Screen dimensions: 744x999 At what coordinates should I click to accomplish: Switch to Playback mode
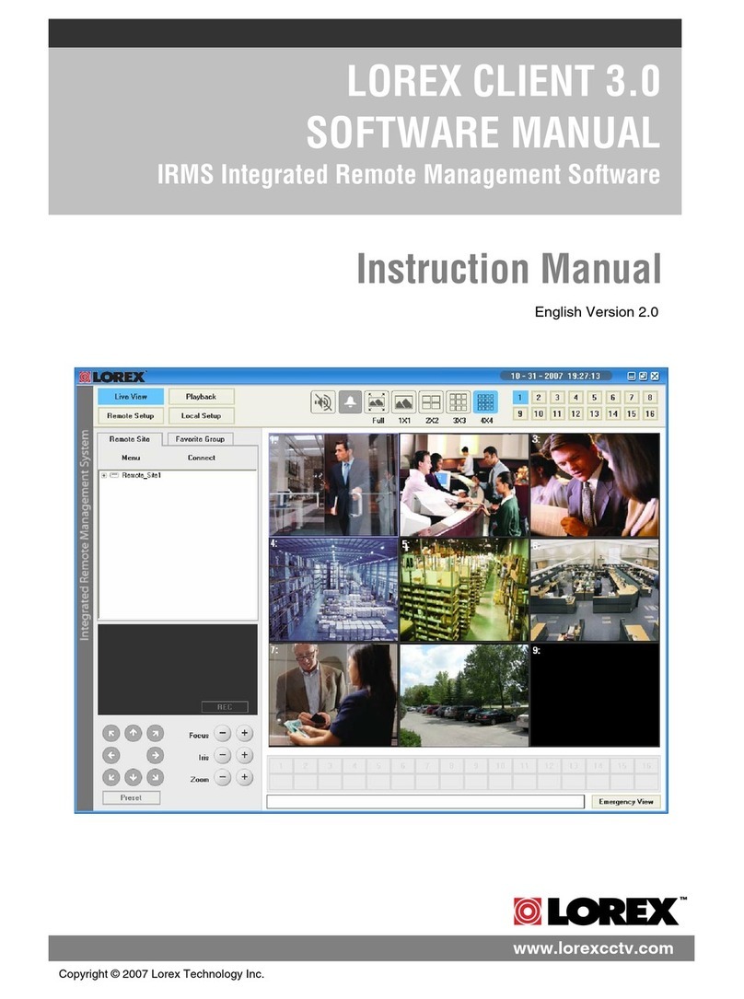pyautogui.click(x=202, y=396)
